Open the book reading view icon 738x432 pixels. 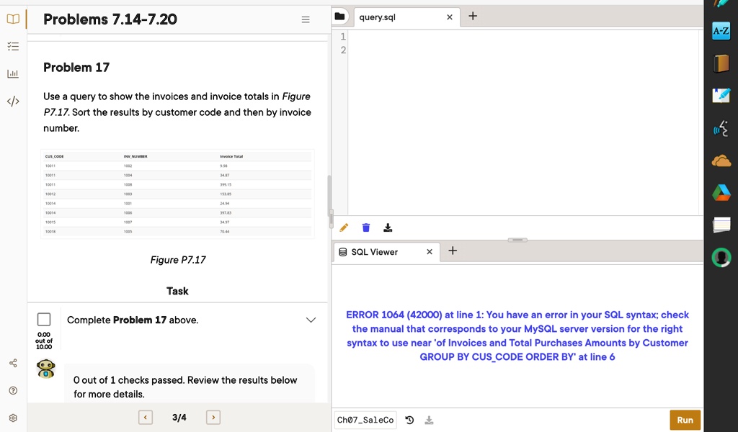coord(12,19)
